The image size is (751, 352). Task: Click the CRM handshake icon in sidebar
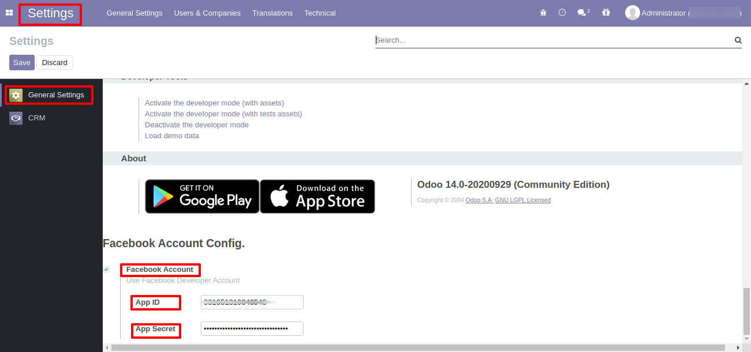tap(16, 118)
